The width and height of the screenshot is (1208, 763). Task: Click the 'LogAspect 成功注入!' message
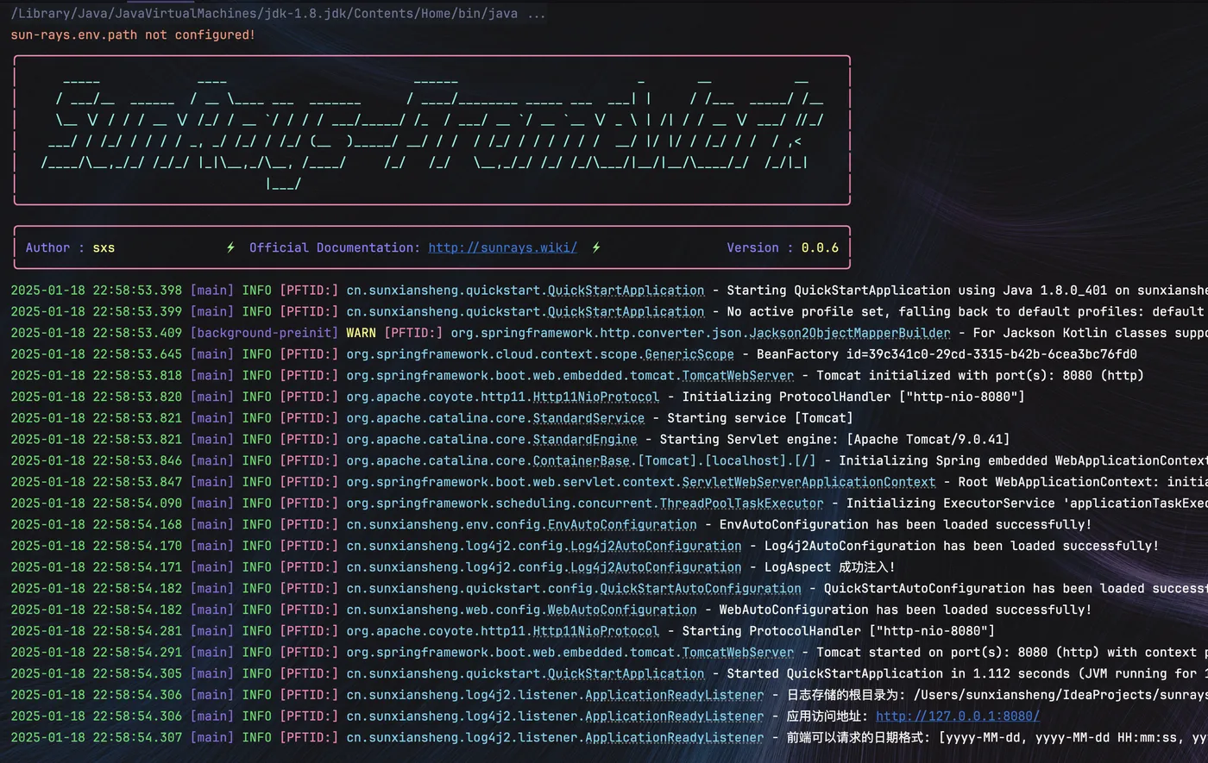pos(830,566)
